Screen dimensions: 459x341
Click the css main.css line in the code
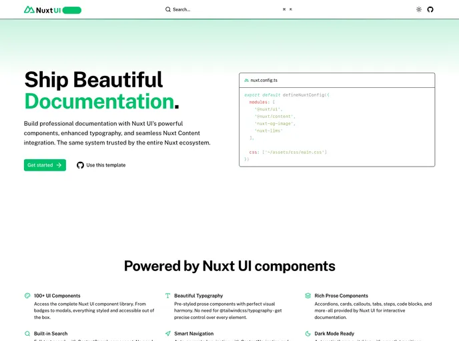[288, 152]
